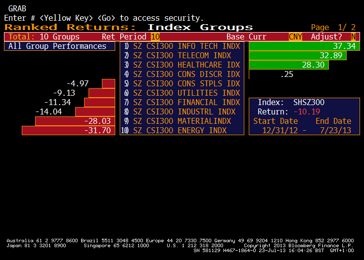Click the Page 1/ 2 indicator

[333, 27]
